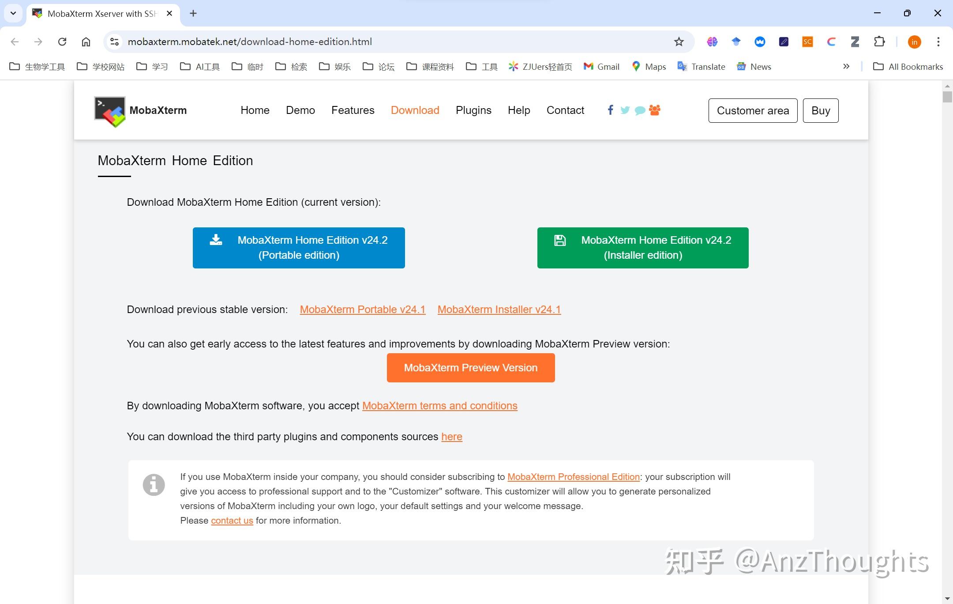Viewport: 953px width, 604px height.
Task: Open the Chrome extensions puzzle icon
Action: point(879,42)
